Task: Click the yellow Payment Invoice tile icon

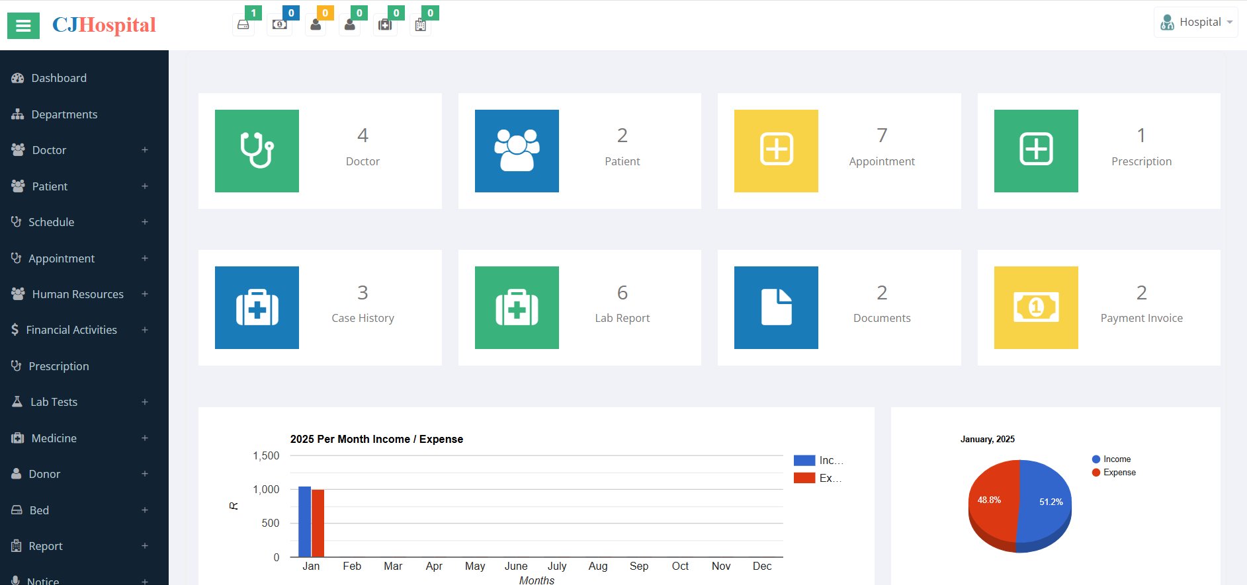Action: point(1036,307)
